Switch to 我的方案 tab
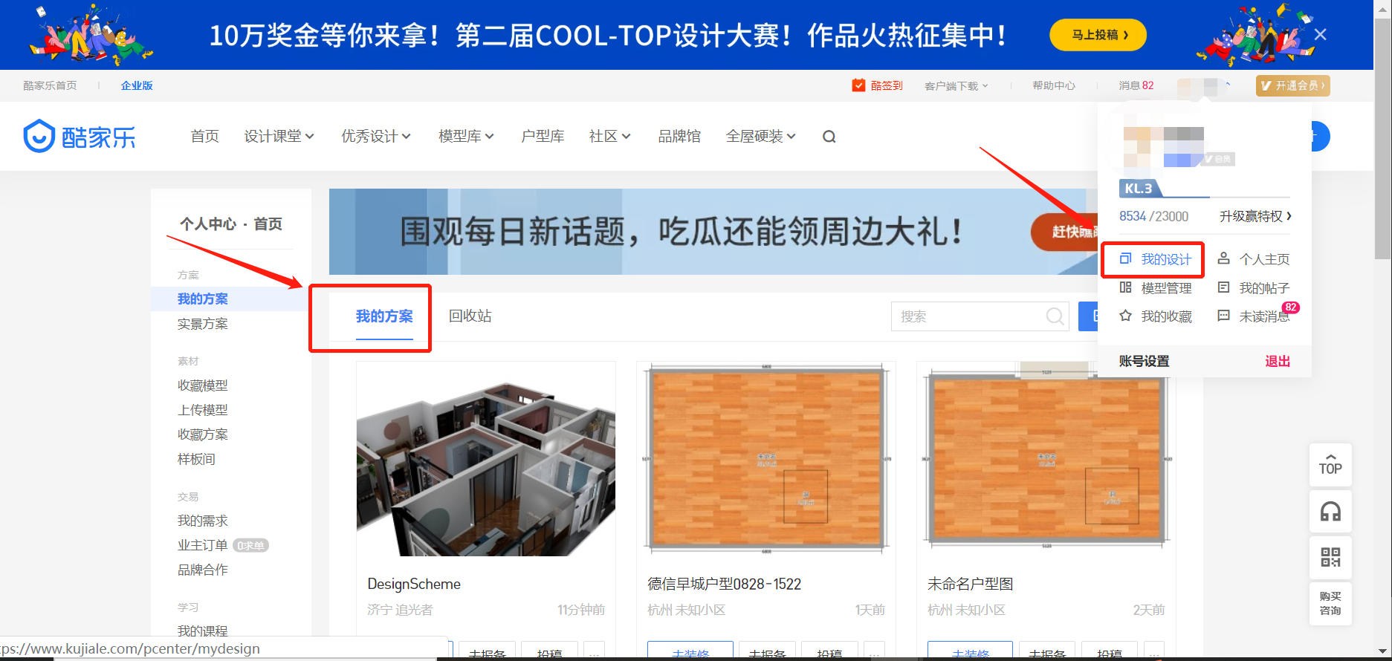The image size is (1392, 661). 384,316
